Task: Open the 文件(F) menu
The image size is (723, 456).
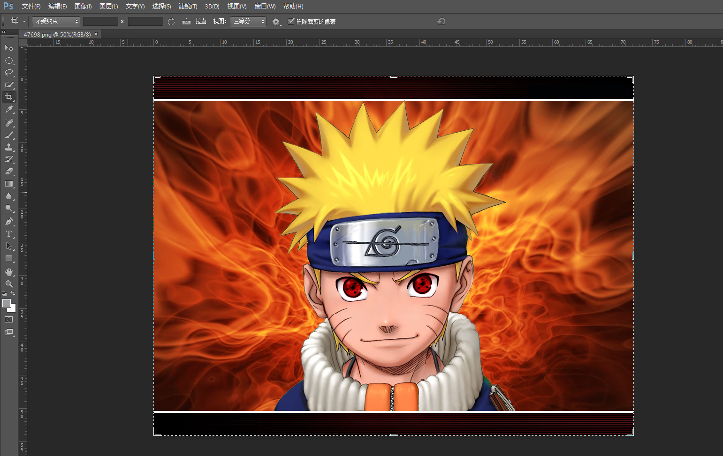Action: click(31, 7)
